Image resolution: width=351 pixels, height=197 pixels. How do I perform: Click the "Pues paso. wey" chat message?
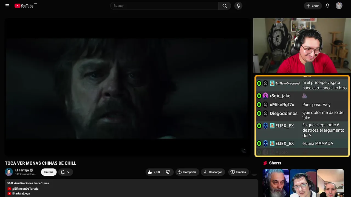tap(316, 105)
